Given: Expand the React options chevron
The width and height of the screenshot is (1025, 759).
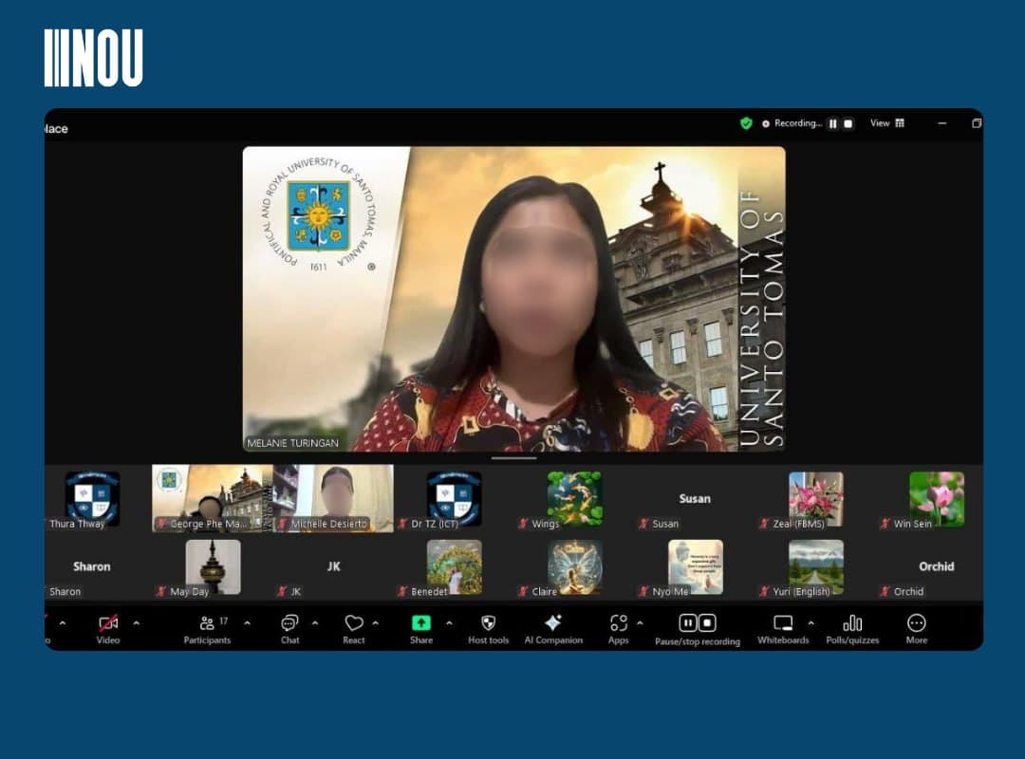Looking at the screenshot, I should [375, 623].
